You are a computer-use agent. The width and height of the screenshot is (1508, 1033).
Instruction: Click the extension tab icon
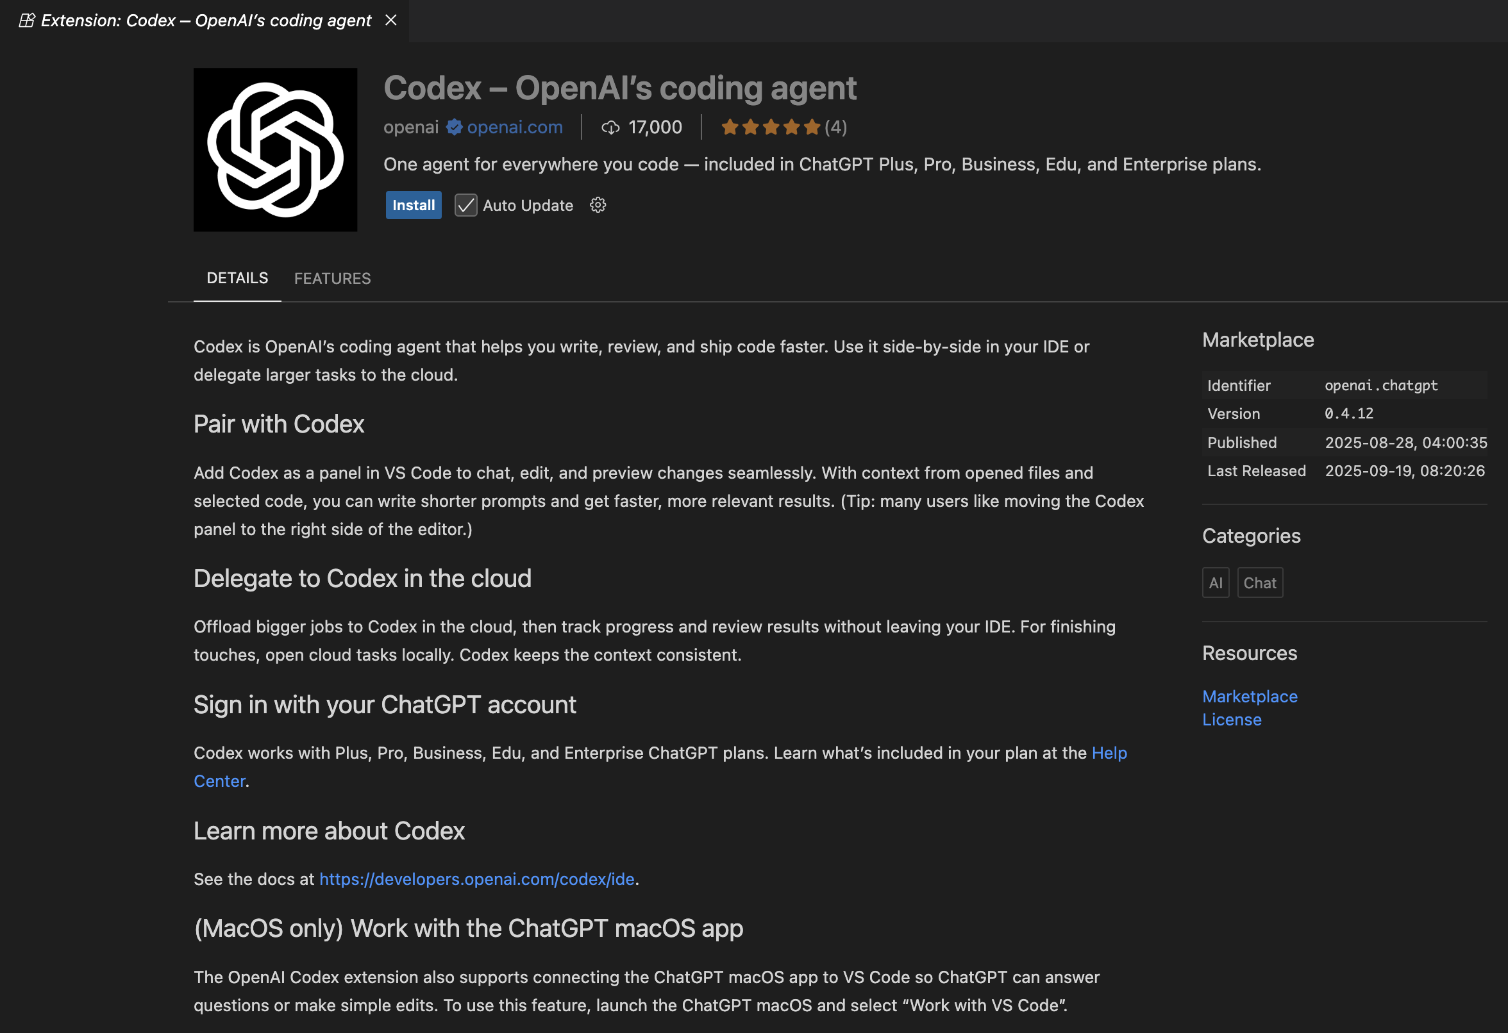26,21
